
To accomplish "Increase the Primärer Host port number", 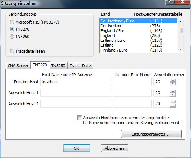I will [x=173, y=80].
